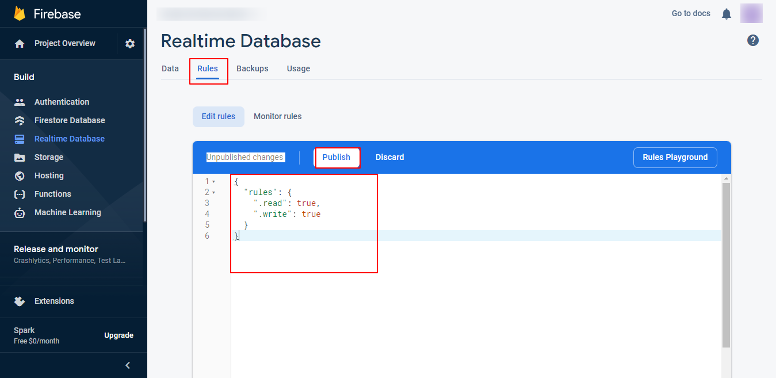Click the Firebase flame logo
This screenshot has height=378, width=776.
(x=20, y=14)
